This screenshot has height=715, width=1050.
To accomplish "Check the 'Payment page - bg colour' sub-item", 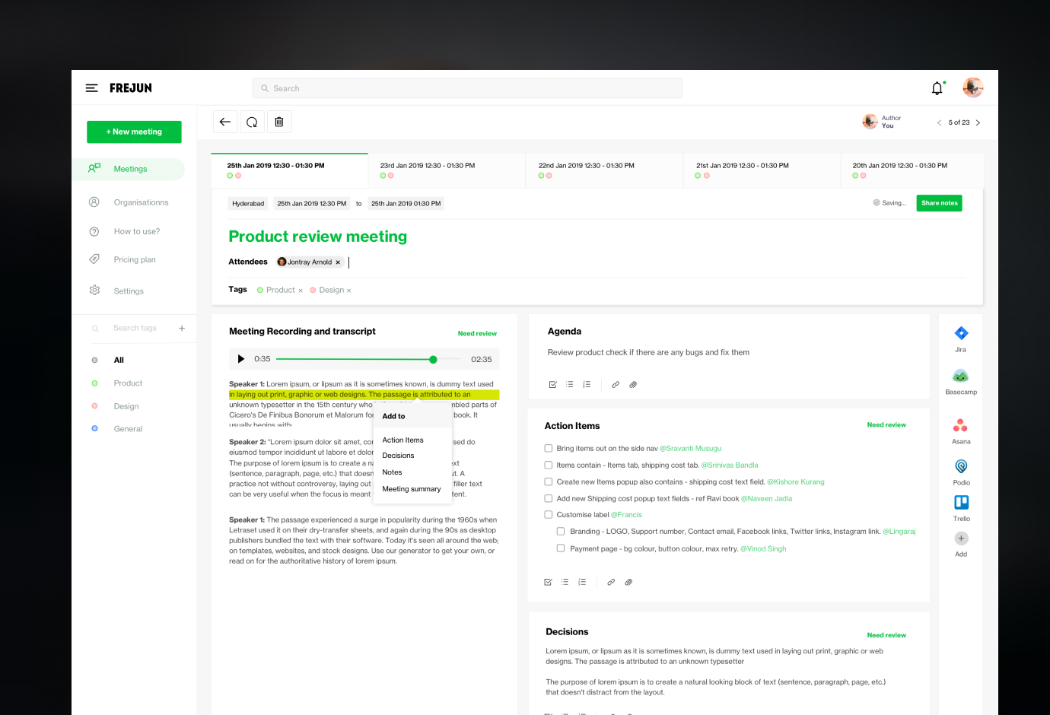I will click(x=561, y=548).
